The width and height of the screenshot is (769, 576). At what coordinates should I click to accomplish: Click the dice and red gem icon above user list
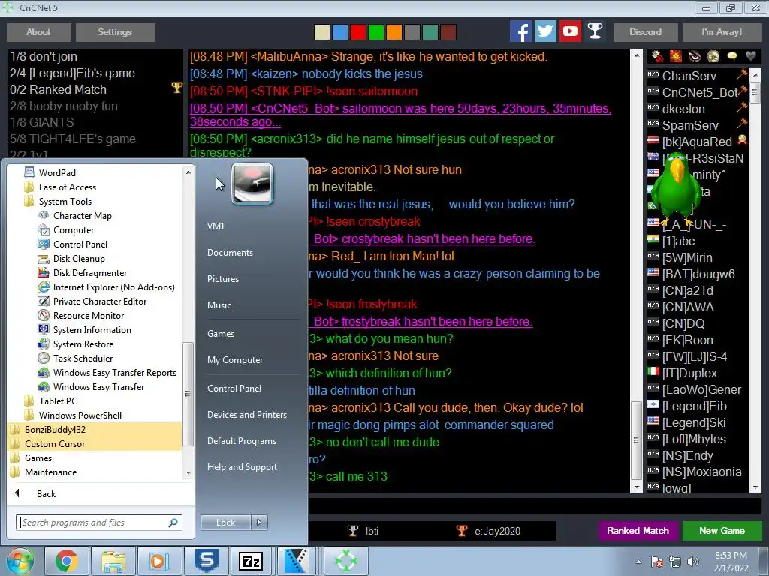pos(658,57)
